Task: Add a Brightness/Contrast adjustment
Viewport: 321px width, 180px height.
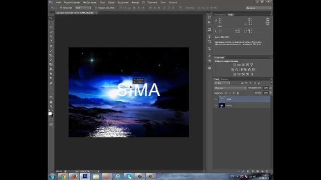Action: (234, 64)
